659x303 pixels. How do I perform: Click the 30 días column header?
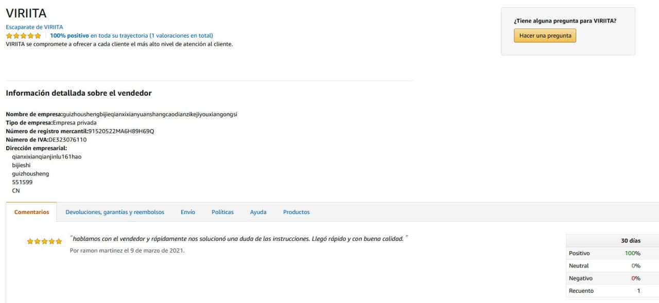(x=631, y=241)
